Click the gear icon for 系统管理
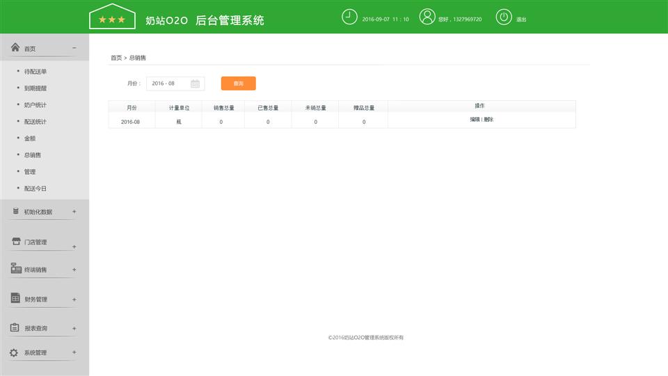This screenshot has width=668, height=376. click(14, 352)
